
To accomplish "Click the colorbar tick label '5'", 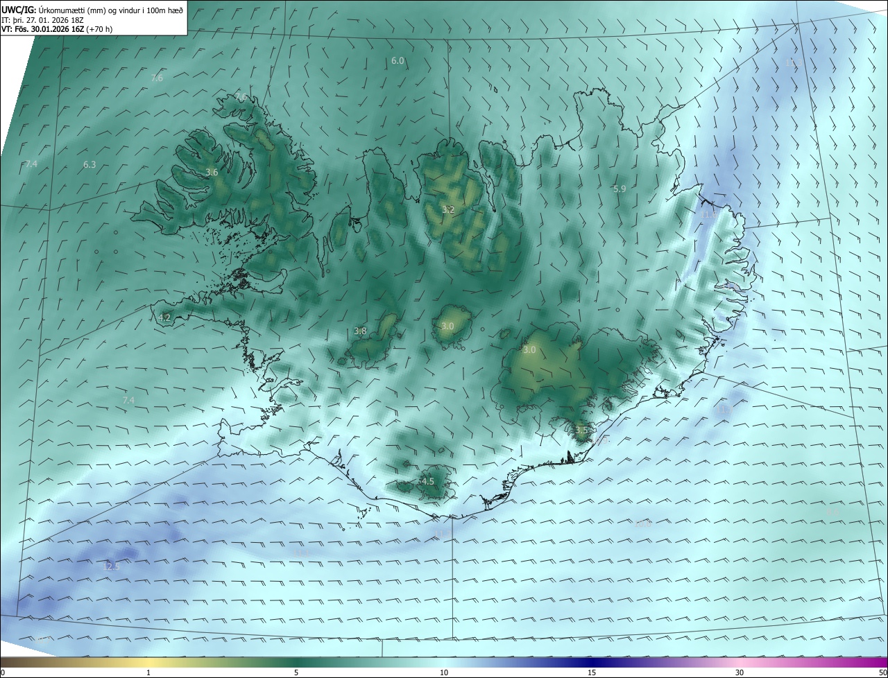I will pos(296,673).
